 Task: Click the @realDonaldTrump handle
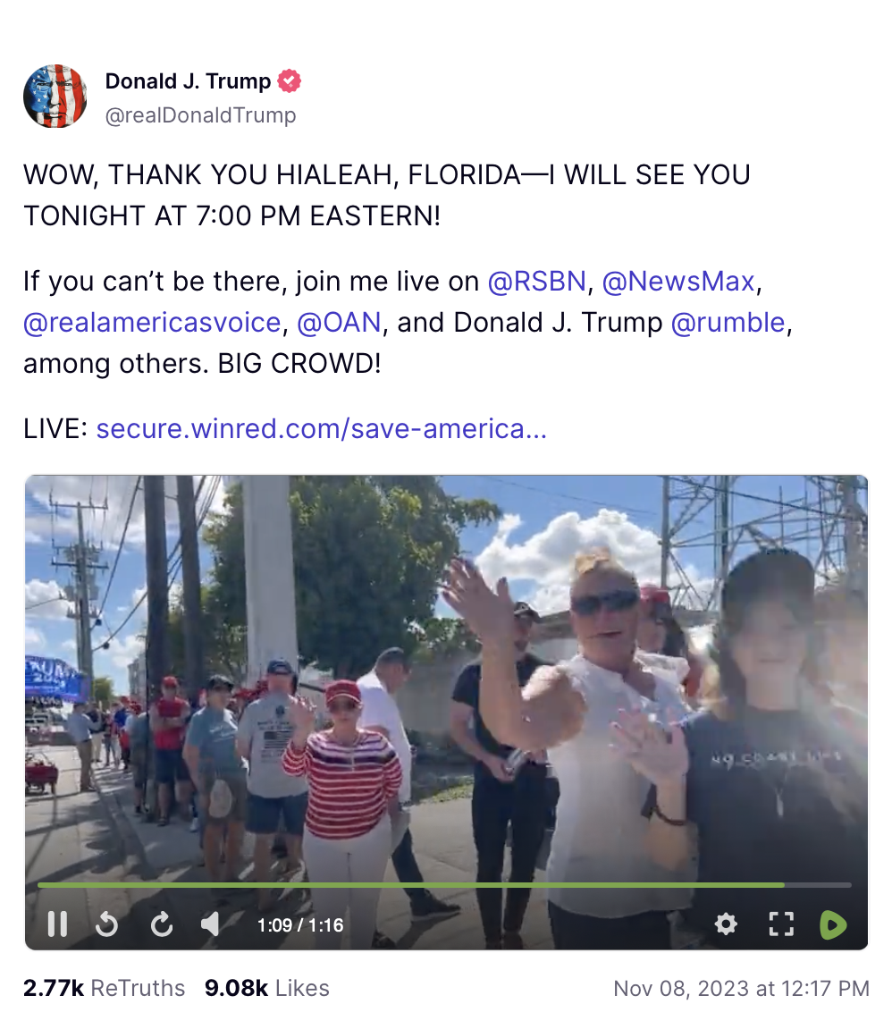tap(200, 115)
